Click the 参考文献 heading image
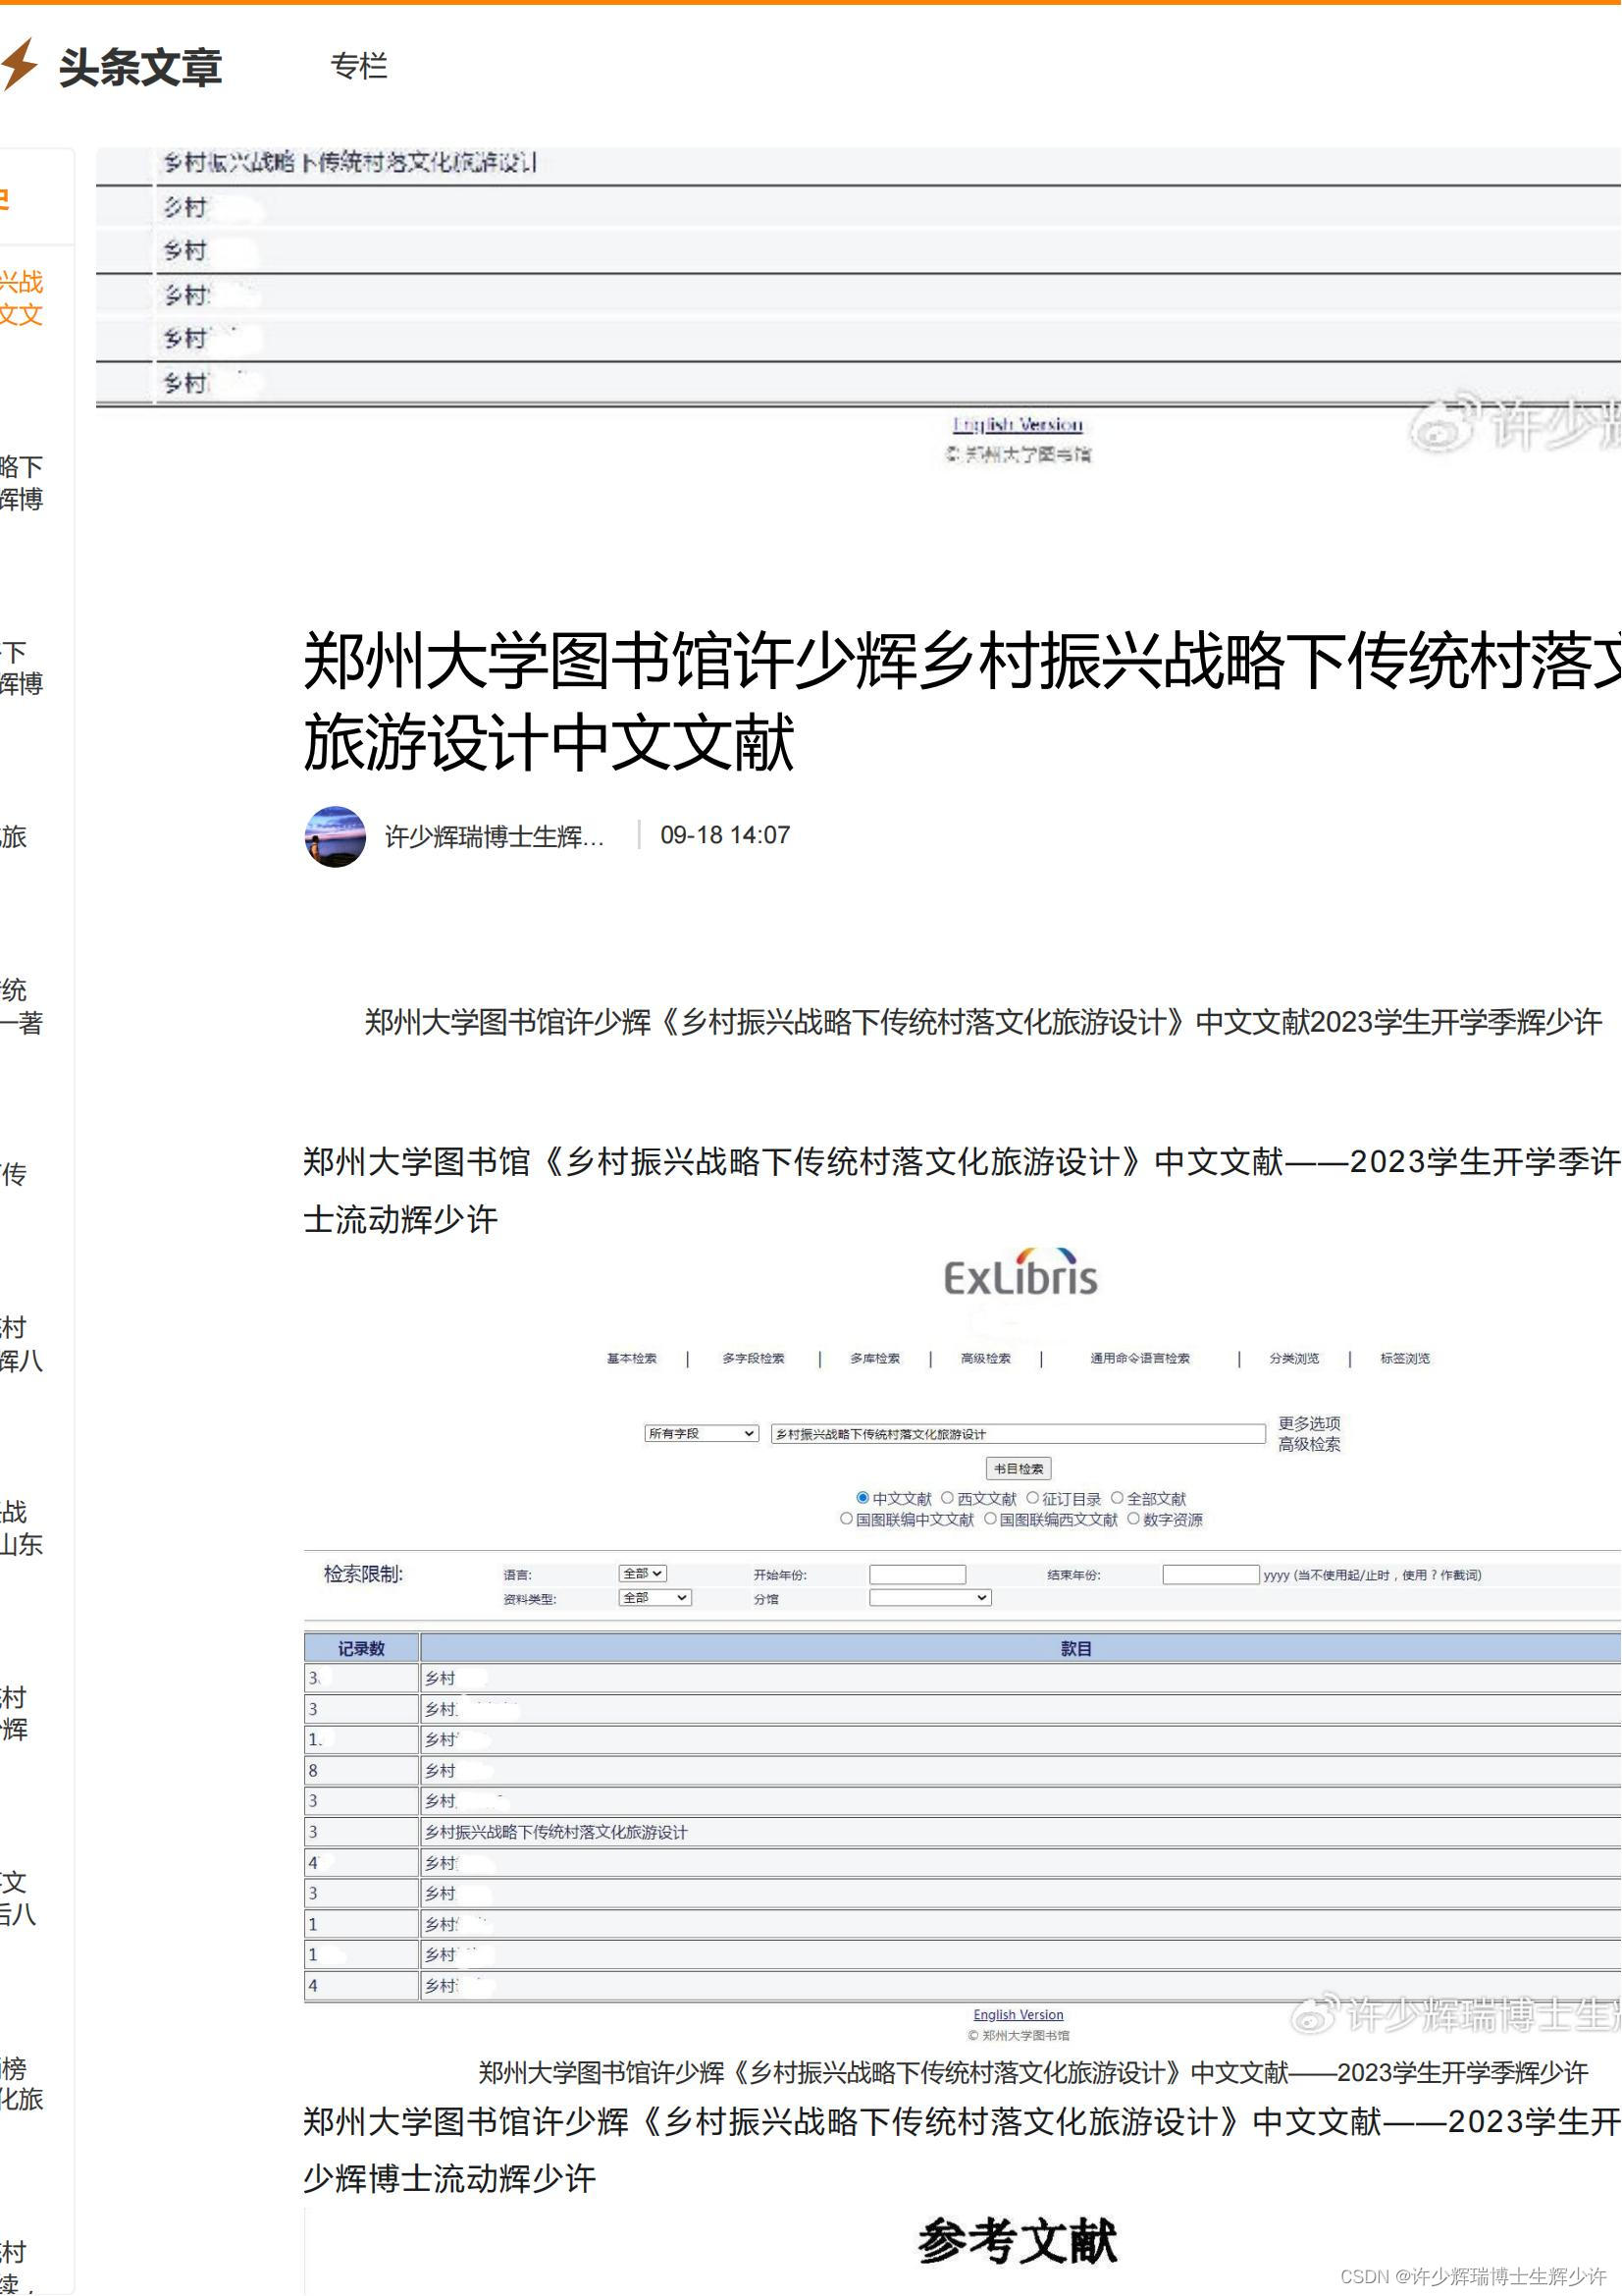The image size is (1622, 2296). pyautogui.click(x=1019, y=2243)
